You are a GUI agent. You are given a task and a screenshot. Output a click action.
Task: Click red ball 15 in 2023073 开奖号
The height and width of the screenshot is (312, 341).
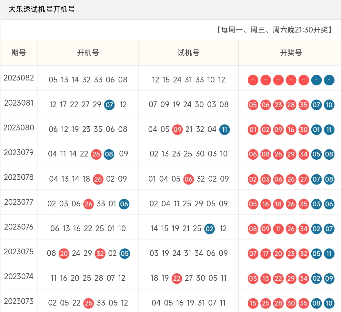pos(253,303)
